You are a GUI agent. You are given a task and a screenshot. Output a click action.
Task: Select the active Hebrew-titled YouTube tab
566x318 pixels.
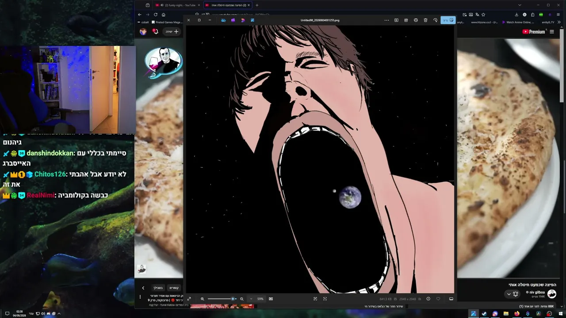227,5
